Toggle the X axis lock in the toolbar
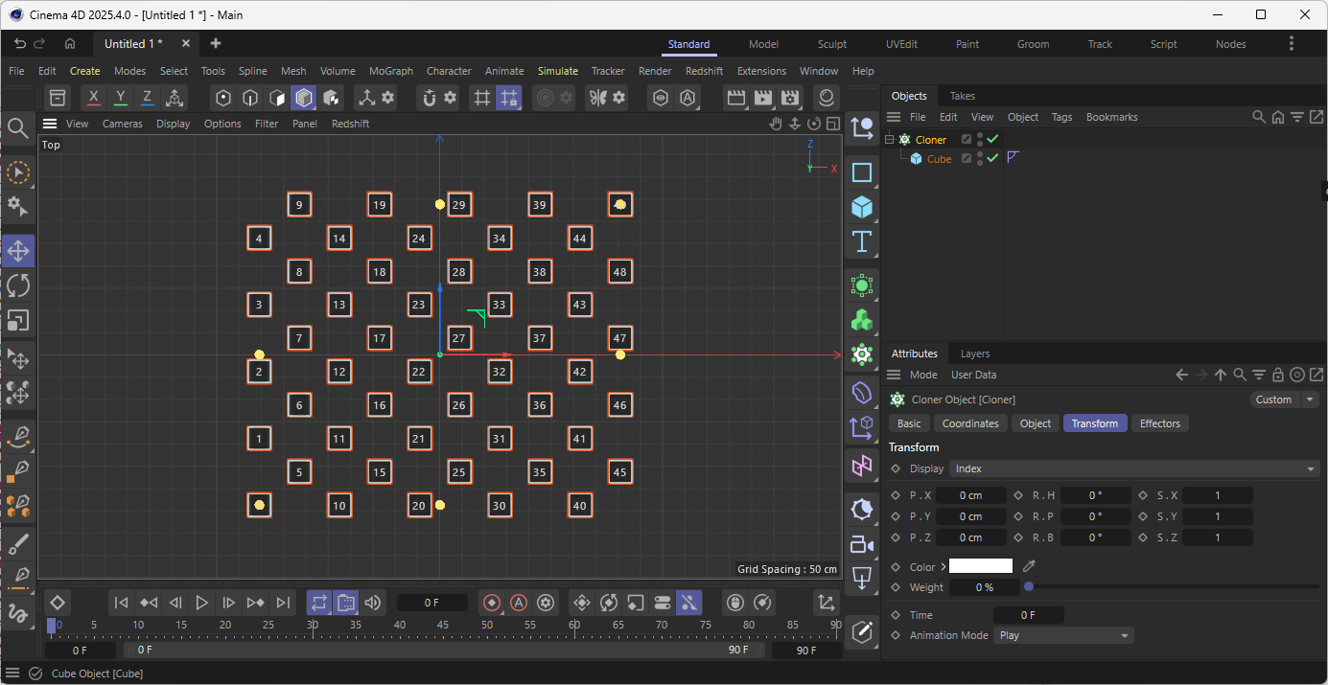The width and height of the screenshot is (1328, 685). click(93, 97)
